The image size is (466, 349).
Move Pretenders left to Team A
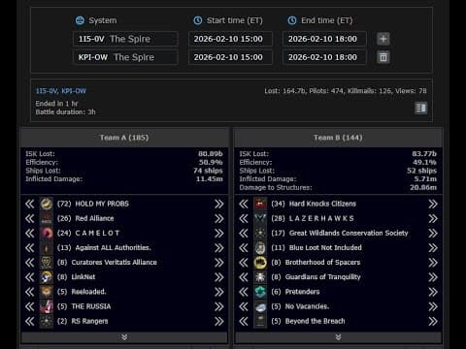244,292
